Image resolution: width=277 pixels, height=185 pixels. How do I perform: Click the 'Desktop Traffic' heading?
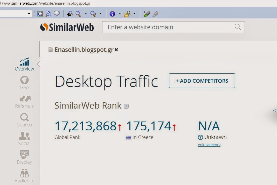click(107, 82)
